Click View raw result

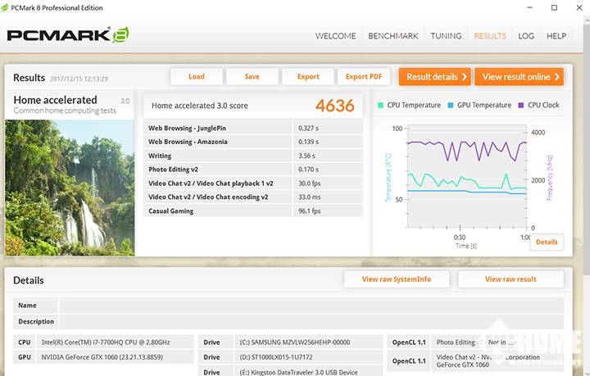[511, 279]
